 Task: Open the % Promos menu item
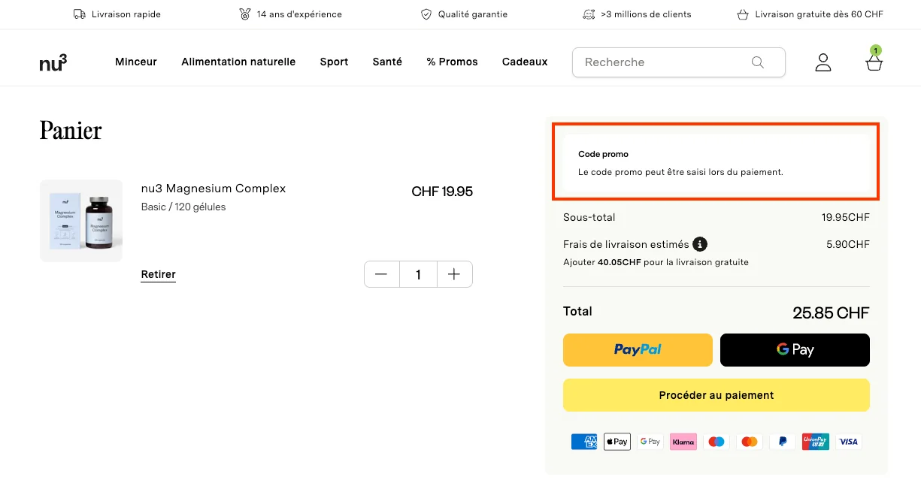coord(452,62)
